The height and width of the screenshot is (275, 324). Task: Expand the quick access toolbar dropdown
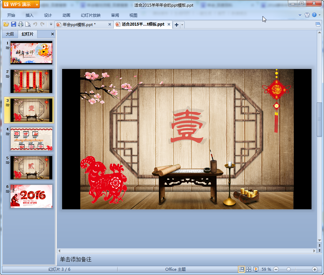pos(51,24)
